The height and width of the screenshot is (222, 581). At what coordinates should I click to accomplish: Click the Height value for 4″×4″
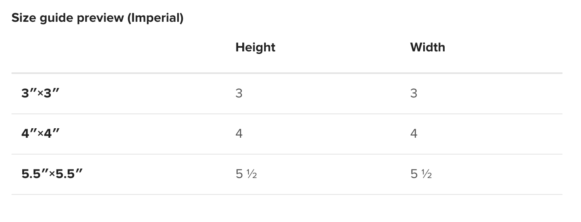[239, 134]
